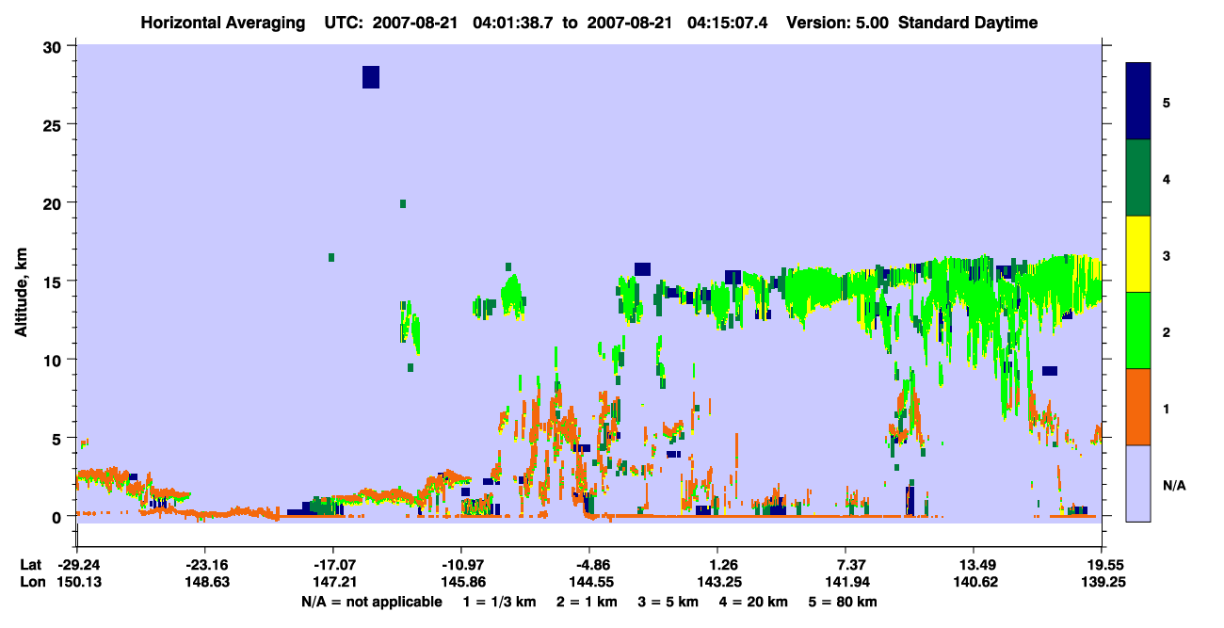Click the small dark green square at 20 km altitude
This screenshot has height=628, width=1224.
[403, 203]
